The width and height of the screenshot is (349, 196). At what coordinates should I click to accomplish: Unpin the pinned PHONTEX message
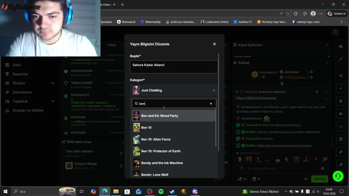pyautogui.click(x=317, y=92)
